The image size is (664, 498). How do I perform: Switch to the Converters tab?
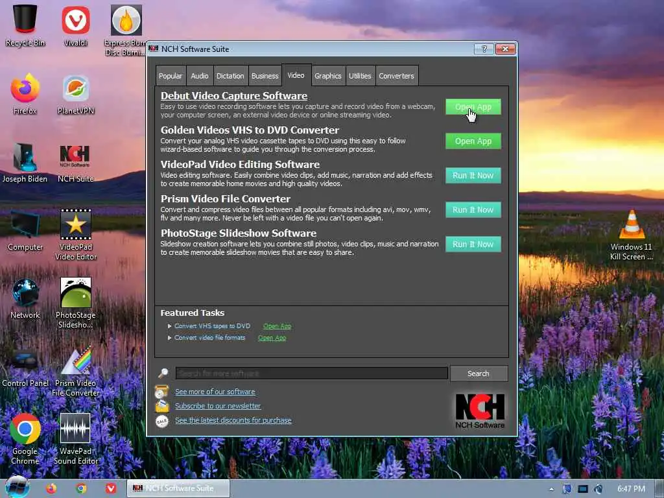396,76
